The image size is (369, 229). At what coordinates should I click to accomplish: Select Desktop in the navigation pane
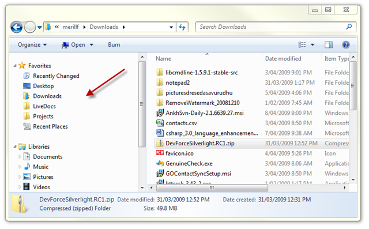tap(43, 86)
